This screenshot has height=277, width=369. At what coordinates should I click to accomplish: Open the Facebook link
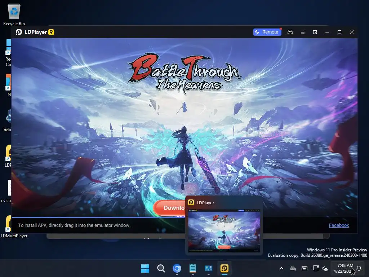[339, 225]
